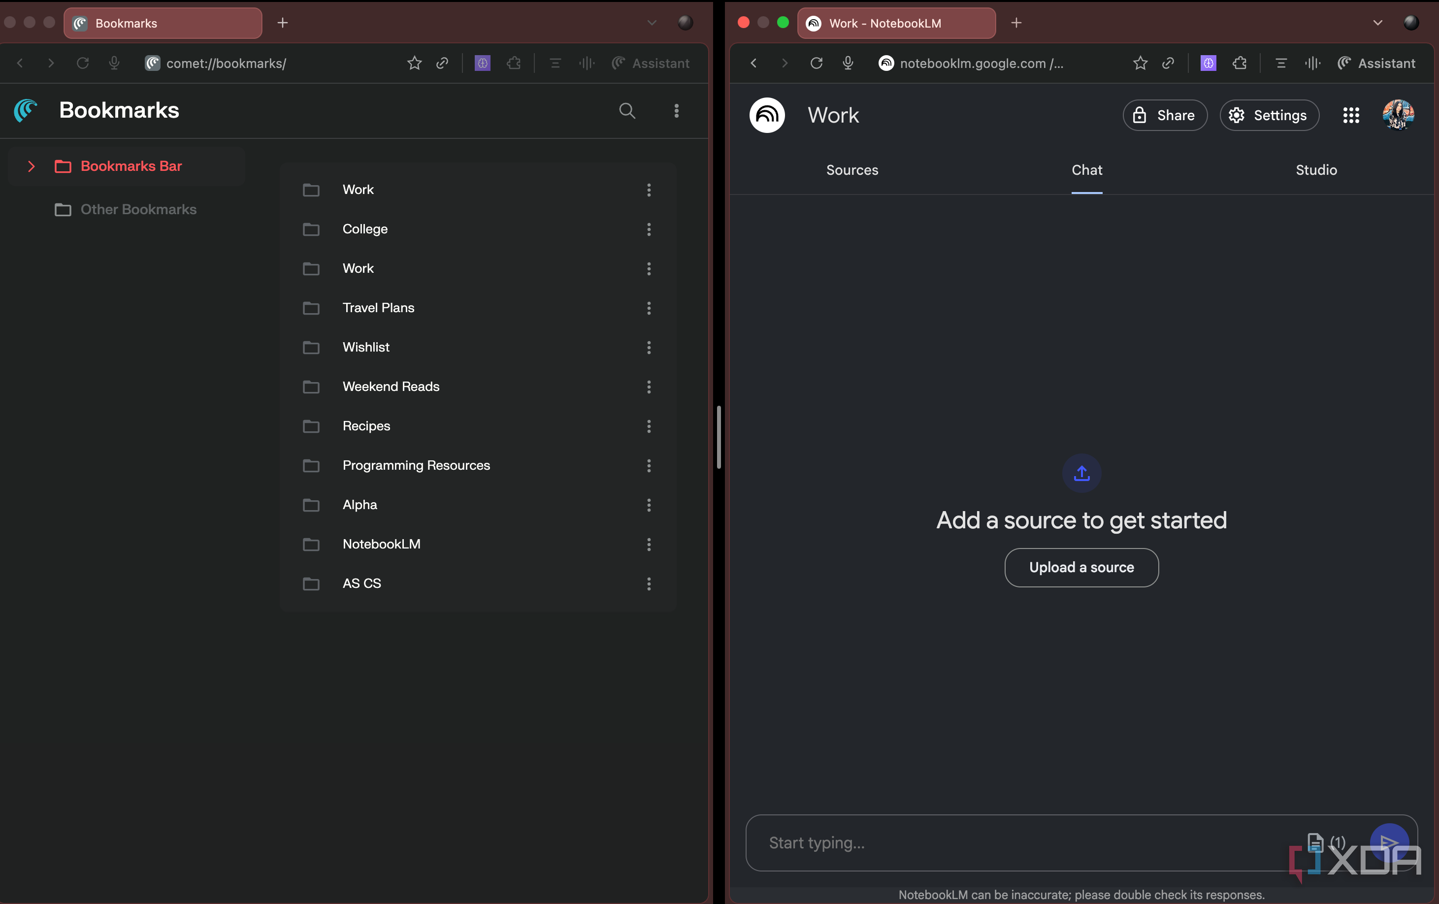Click the Upload a source button
Image resolution: width=1439 pixels, height=904 pixels.
[x=1081, y=568]
